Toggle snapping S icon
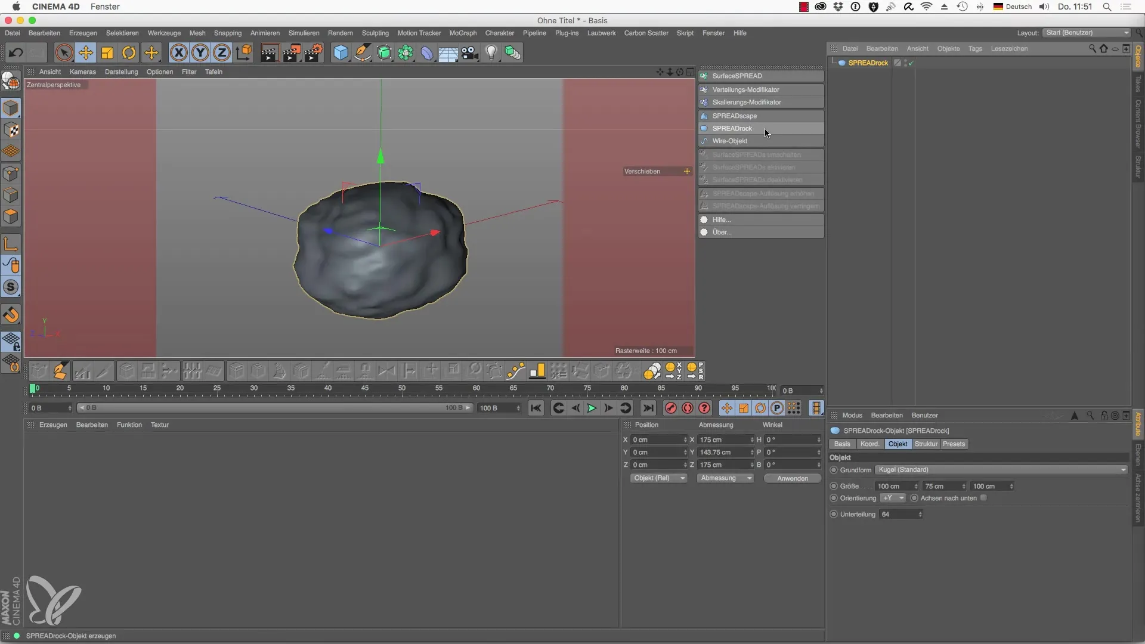The image size is (1145, 644). click(x=11, y=287)
